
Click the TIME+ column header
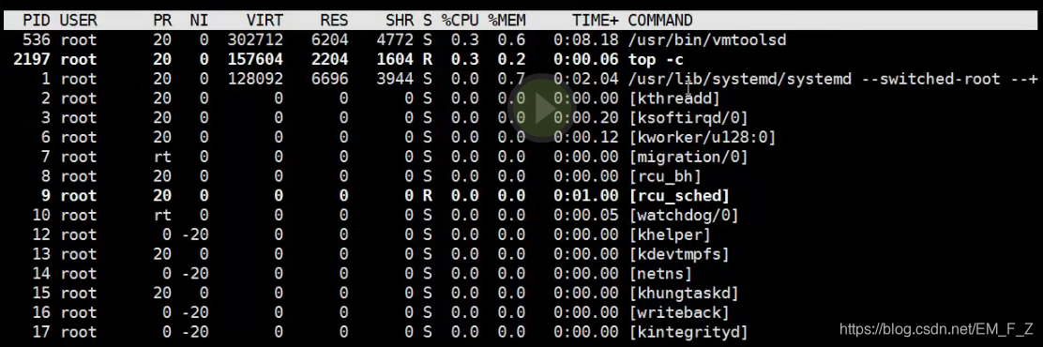click(596, 21)
